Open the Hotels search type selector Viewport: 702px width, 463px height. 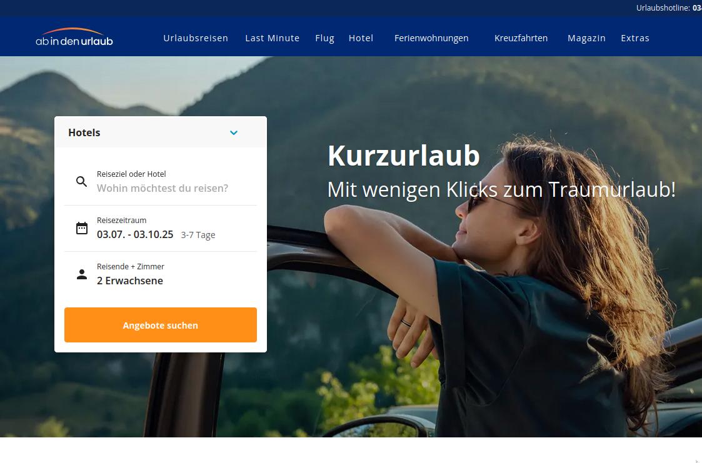(160, 132)
